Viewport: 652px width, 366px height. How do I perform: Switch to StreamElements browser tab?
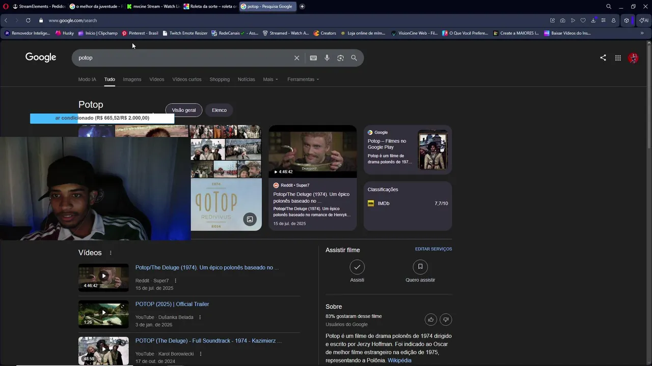[40, 7]
